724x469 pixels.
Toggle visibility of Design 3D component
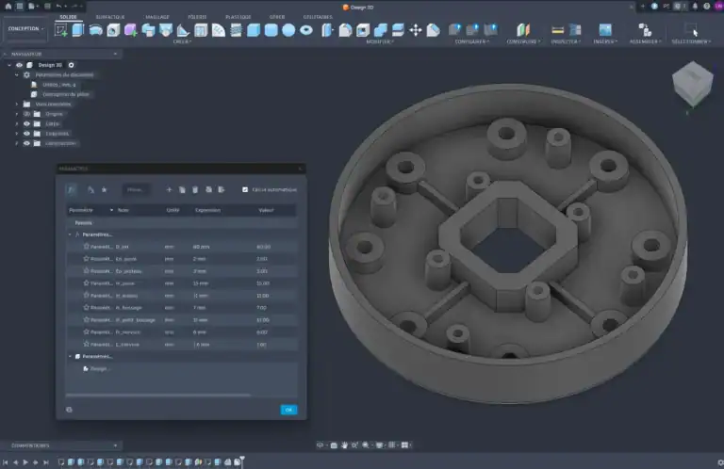point(20,65)
